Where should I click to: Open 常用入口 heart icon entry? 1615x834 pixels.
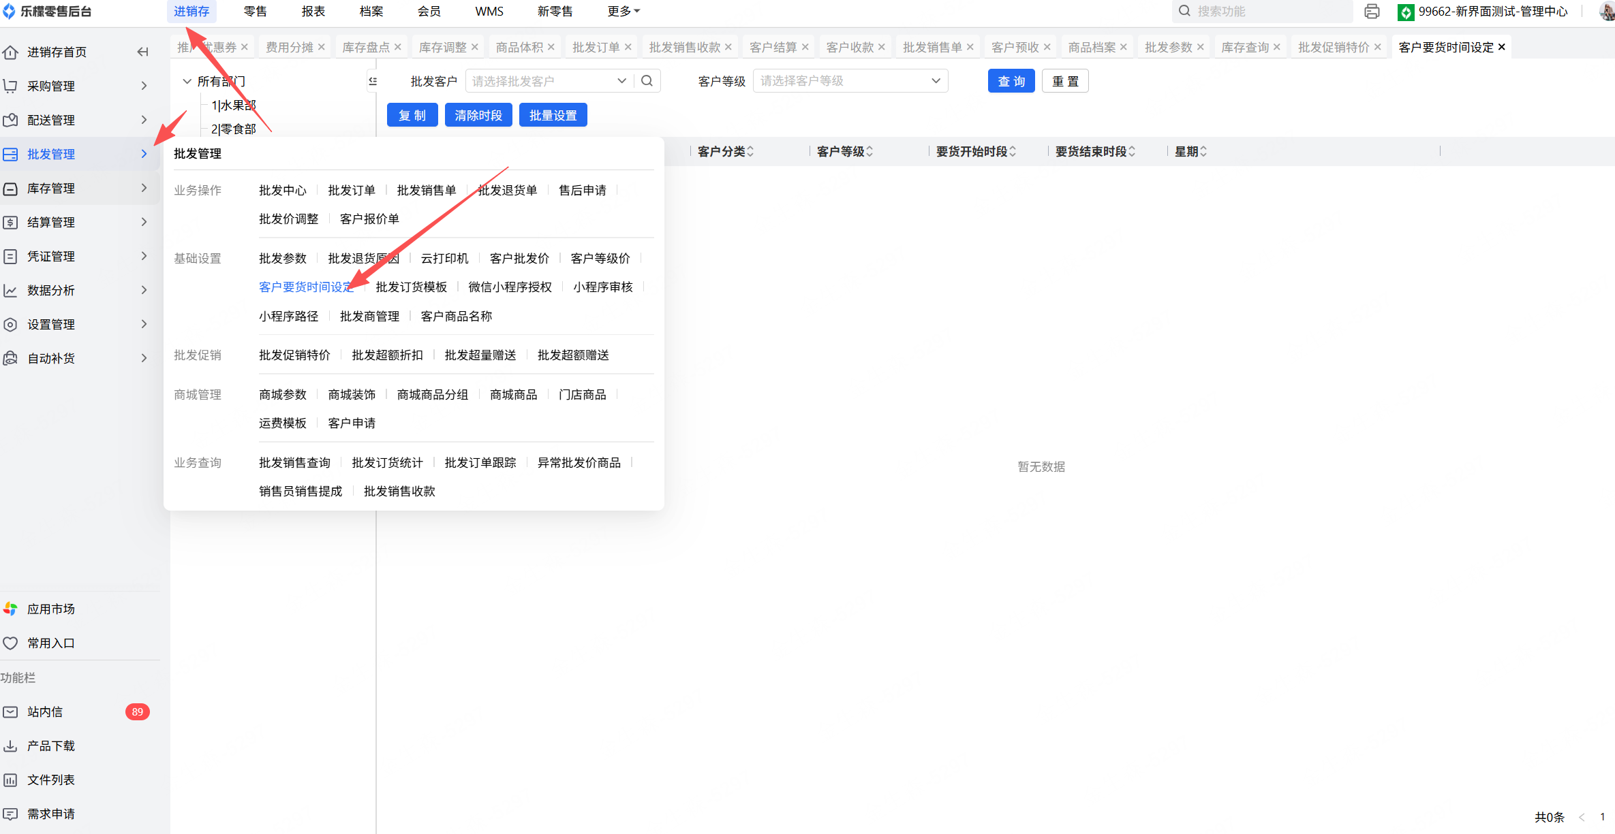point(11,643)
